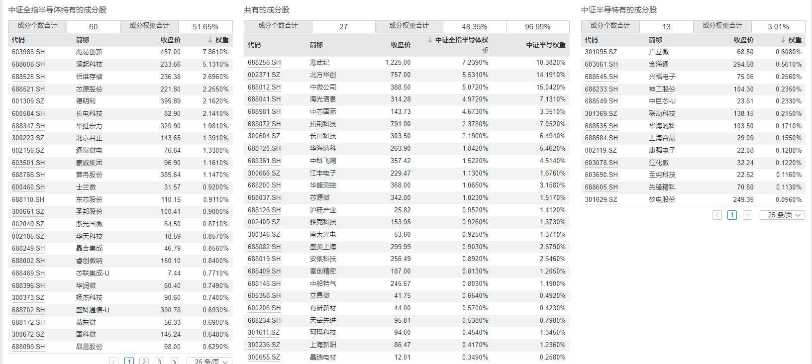This screenshot has width=812, height=364.
Task: Open stock link 688256.SH
Action: click(x=264, y=62)
